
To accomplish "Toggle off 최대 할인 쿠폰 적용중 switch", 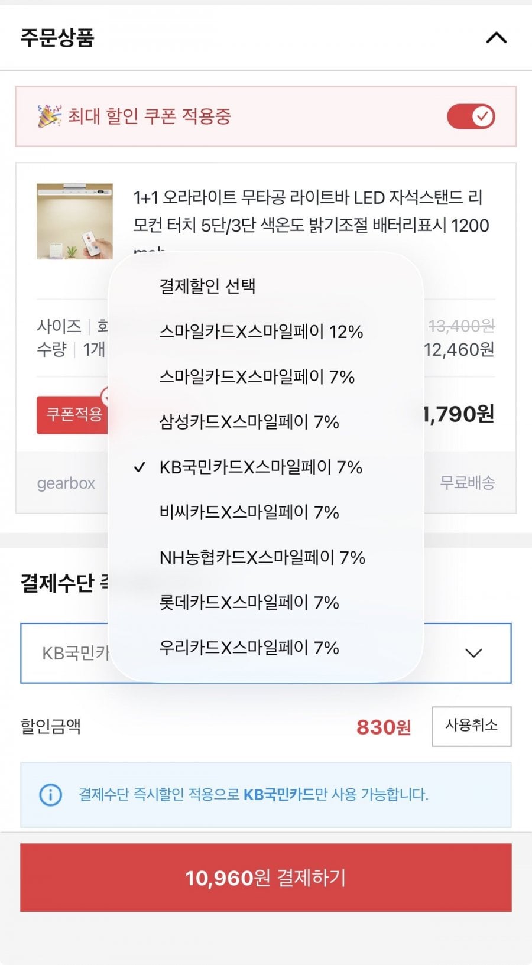I will [471, 116].
